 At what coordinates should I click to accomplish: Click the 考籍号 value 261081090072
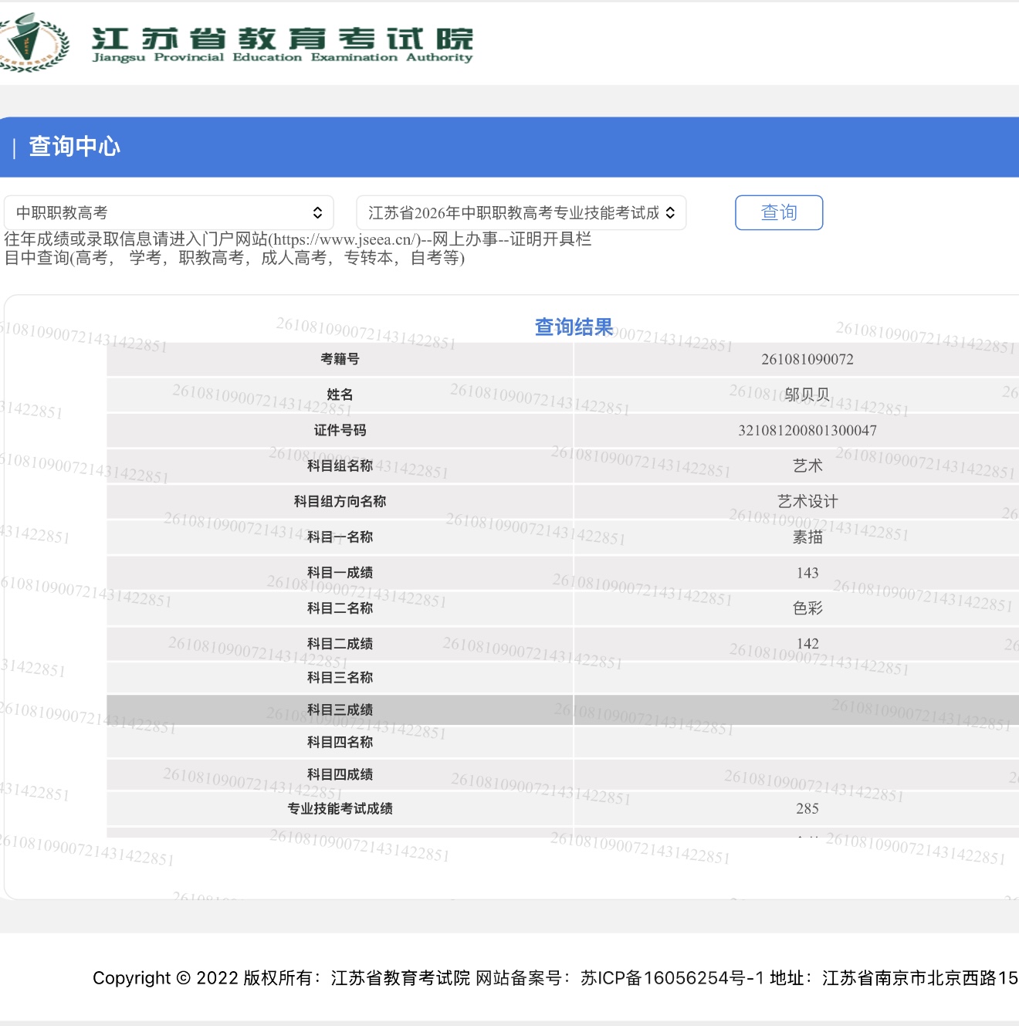pos(807,359)
